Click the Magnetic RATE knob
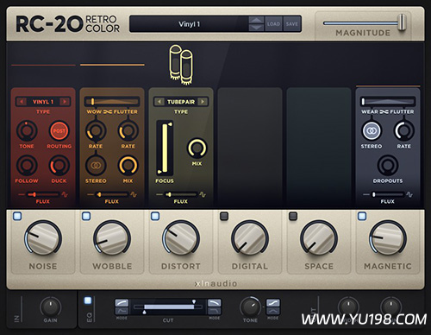 coord(404,131)
